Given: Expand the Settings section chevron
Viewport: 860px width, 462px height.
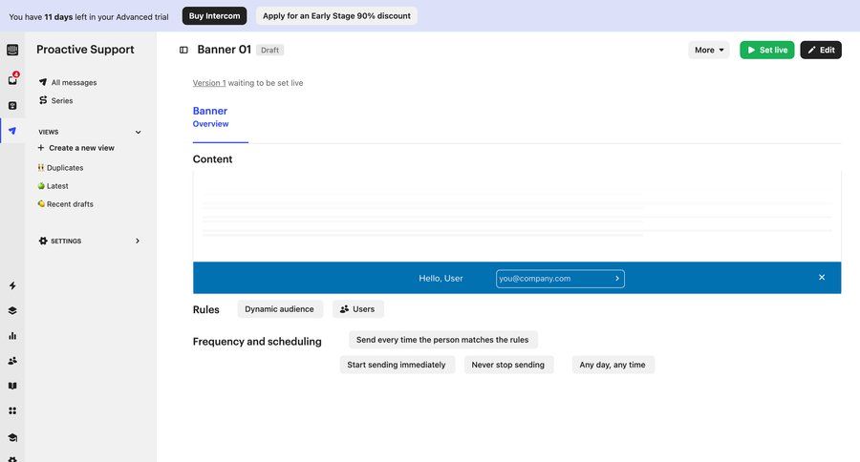Looking at the screenshot, I should [x=138, y=241].
